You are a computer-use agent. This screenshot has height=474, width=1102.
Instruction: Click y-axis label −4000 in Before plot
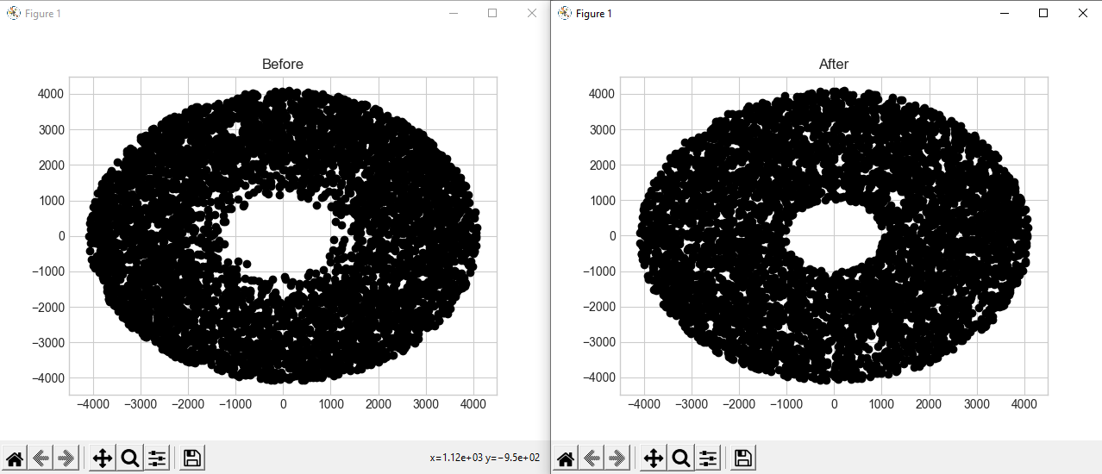pyautogui.click(x=48, y=377)
